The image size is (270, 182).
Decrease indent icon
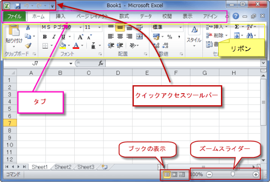111,45
